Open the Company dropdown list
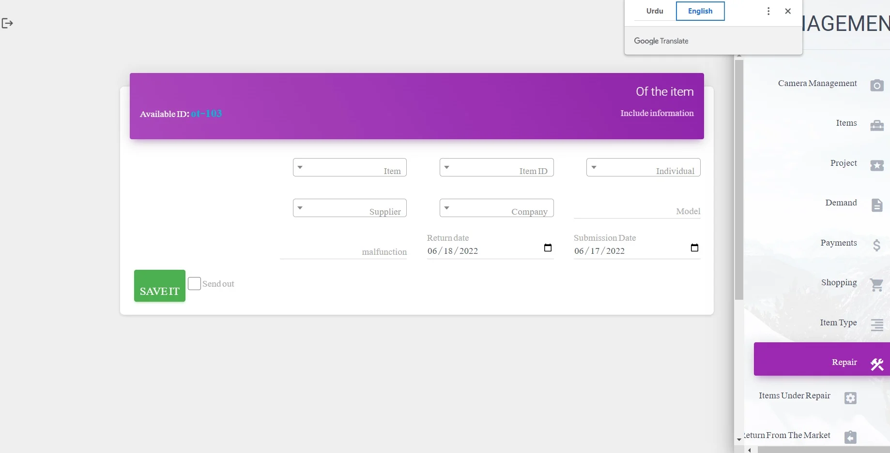 [496, 208]
